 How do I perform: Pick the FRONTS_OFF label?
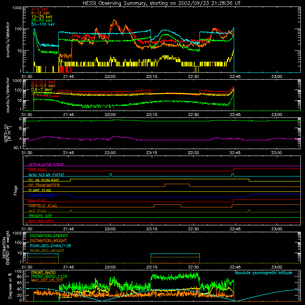40,216
